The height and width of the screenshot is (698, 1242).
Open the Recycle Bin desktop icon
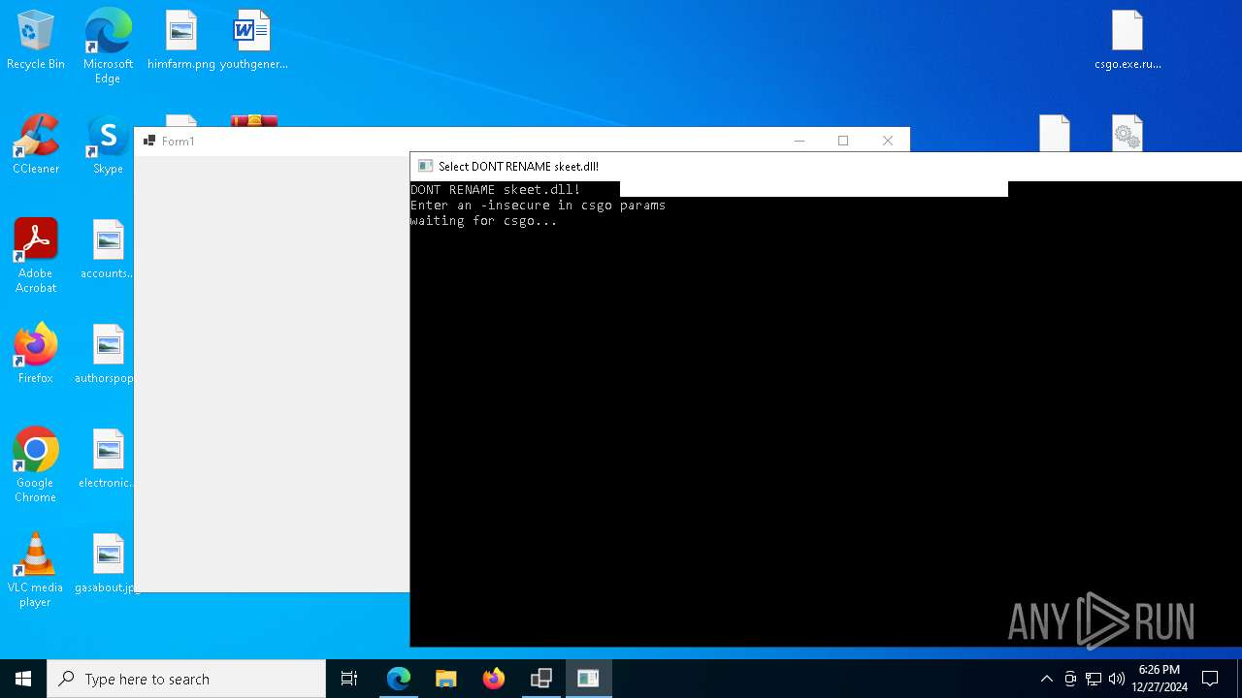36,41
